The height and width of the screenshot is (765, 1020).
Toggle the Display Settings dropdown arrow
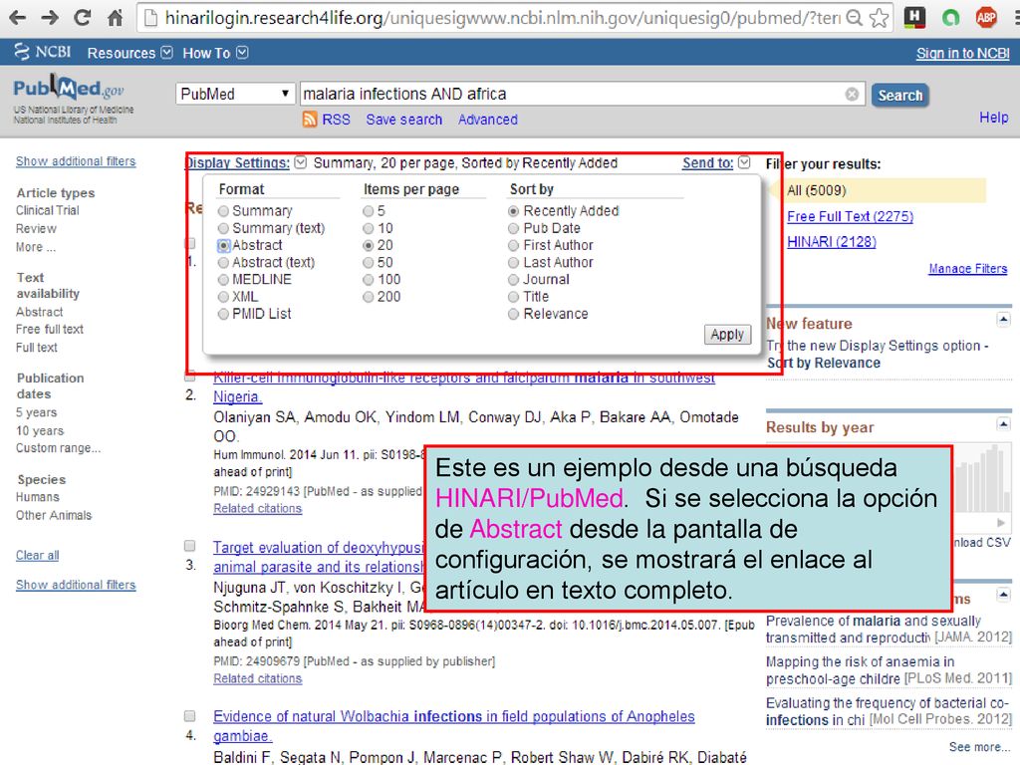click(300, 162)
